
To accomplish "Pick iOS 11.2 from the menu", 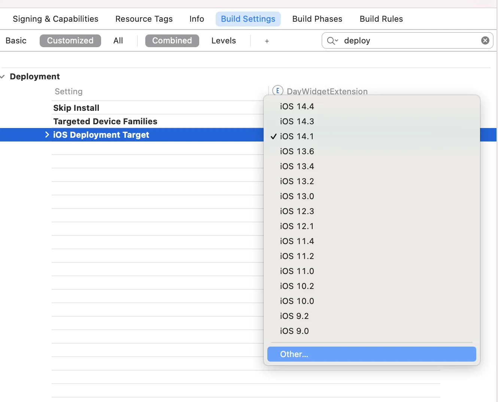I will 372,256.
